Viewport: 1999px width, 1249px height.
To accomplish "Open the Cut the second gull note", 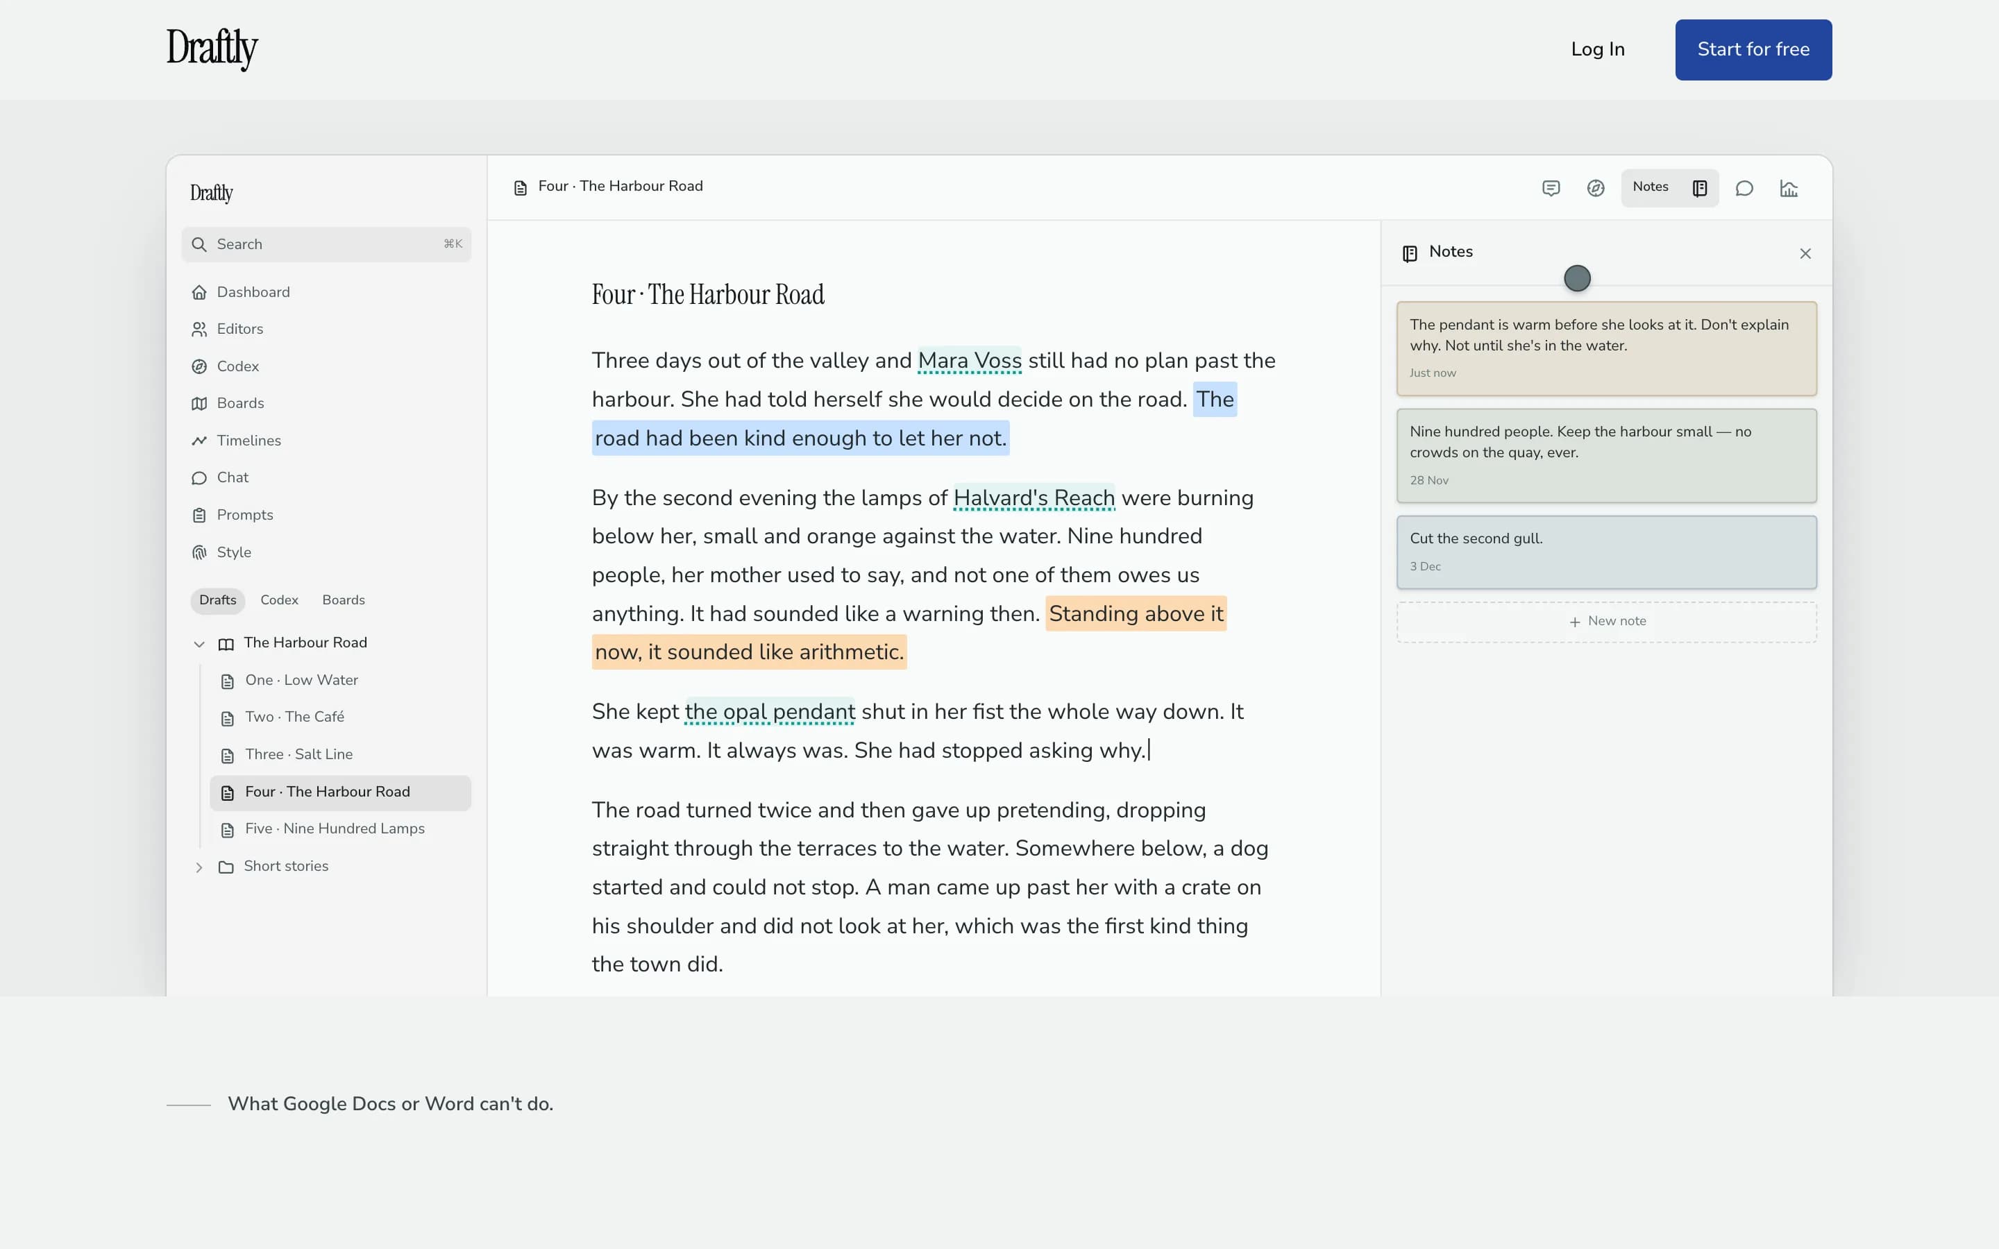I will 1606,552.
